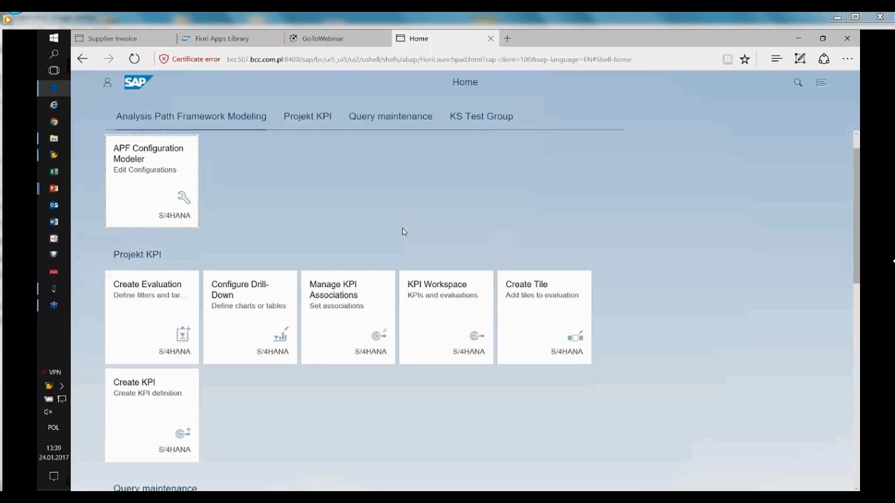Go forward in the browser
Viewport: 895px width, 503px height.
(108, 59)
